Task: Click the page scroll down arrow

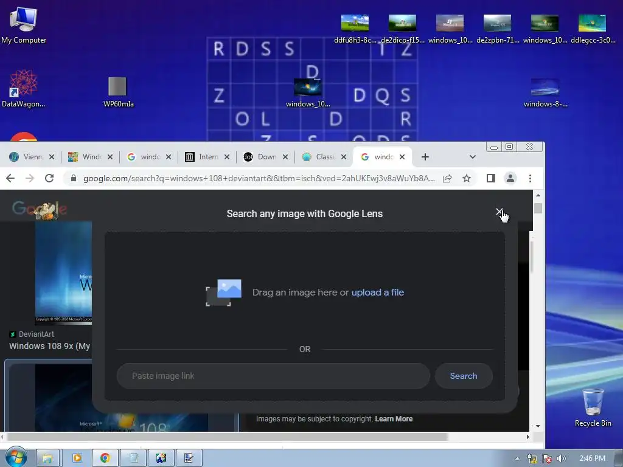Action: [538, 426]
